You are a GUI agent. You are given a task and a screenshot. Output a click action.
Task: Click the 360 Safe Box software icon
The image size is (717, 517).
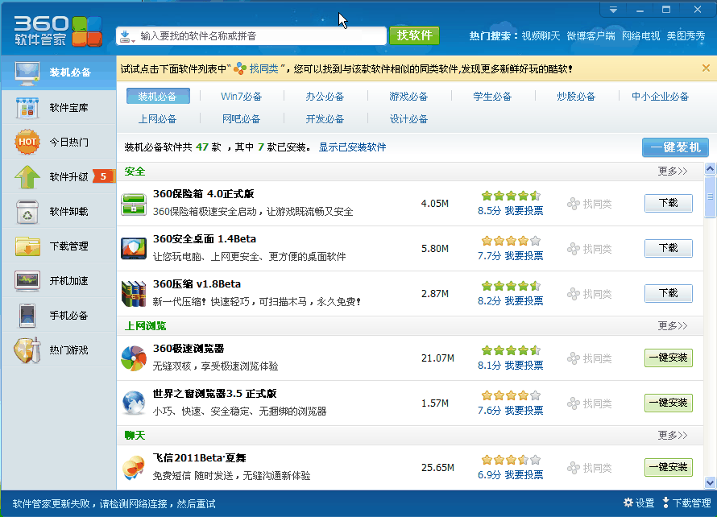(x=133, y=204)
